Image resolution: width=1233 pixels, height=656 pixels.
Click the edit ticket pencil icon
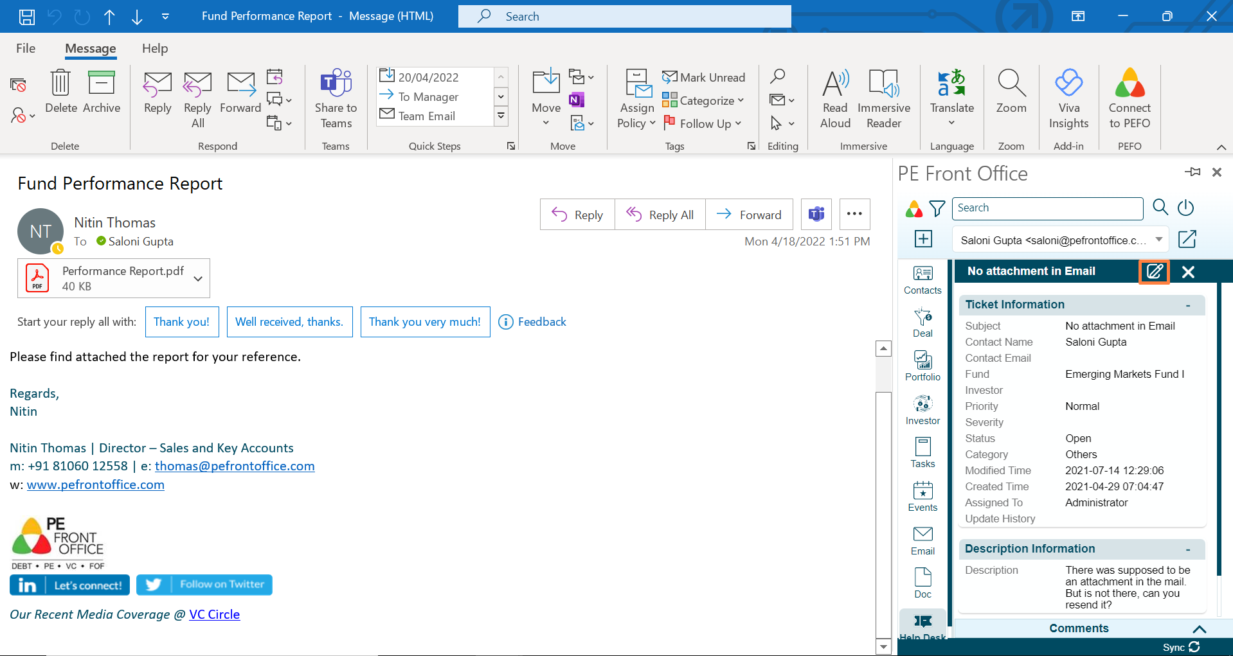point(1154,272)
